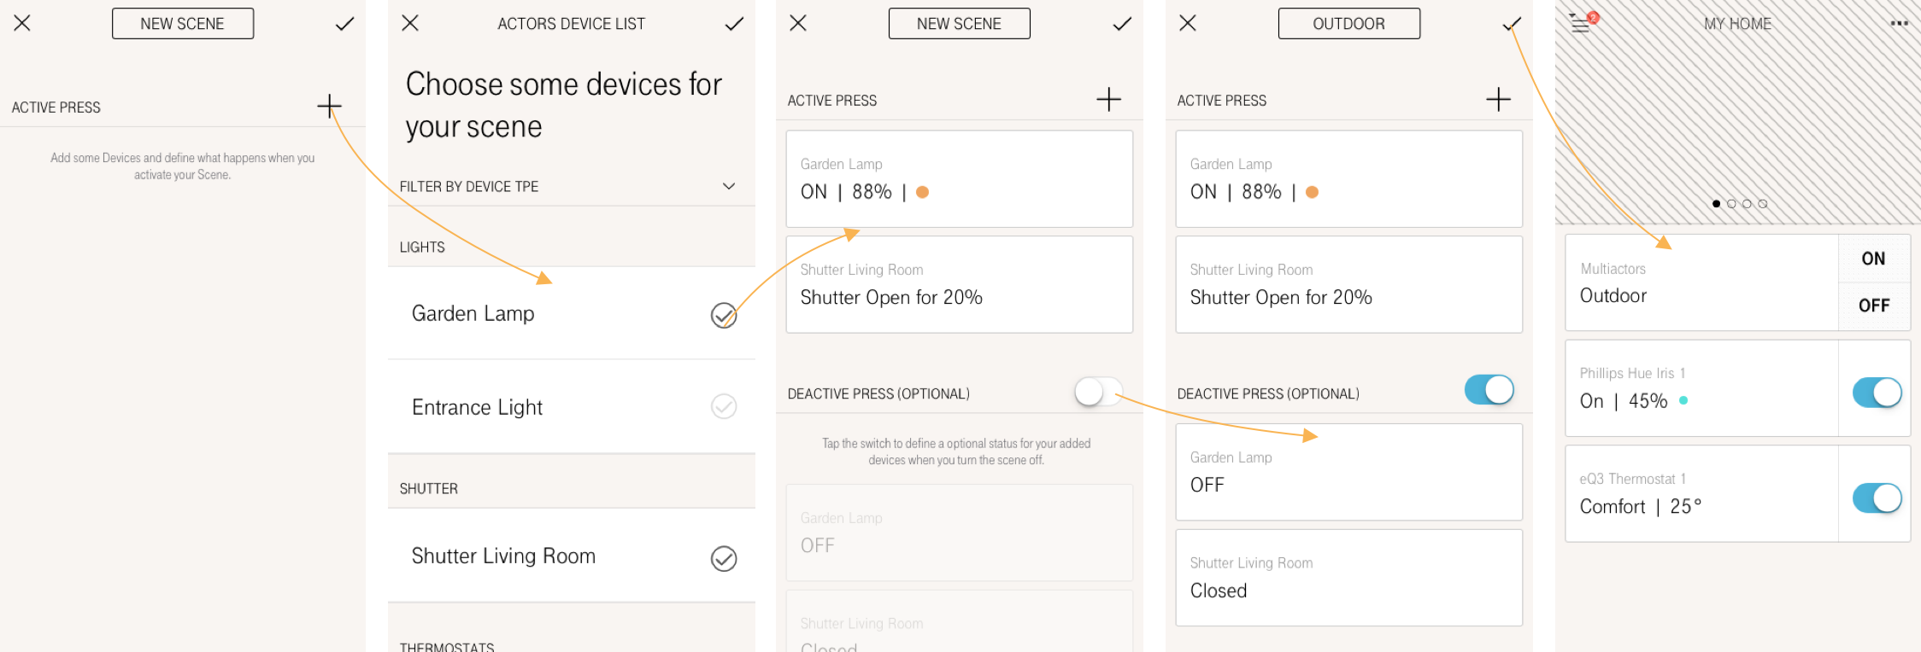Tap the plus icon in Outdoor Active Press
Viewport: 1921px width, 652px height.
1498,99
